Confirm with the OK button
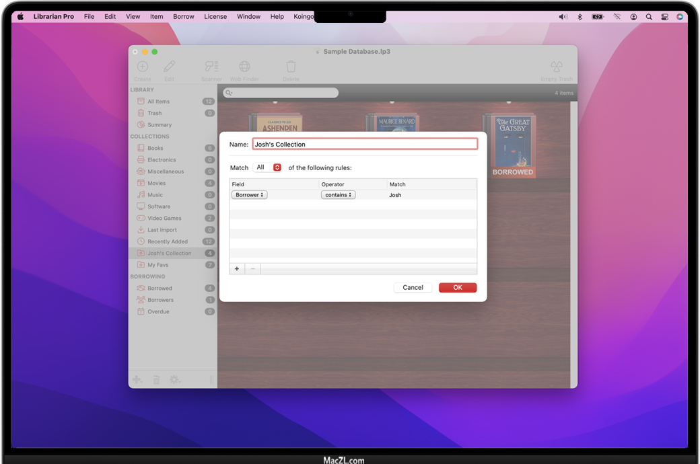This screenshot has height=464, width=700. 458,287
